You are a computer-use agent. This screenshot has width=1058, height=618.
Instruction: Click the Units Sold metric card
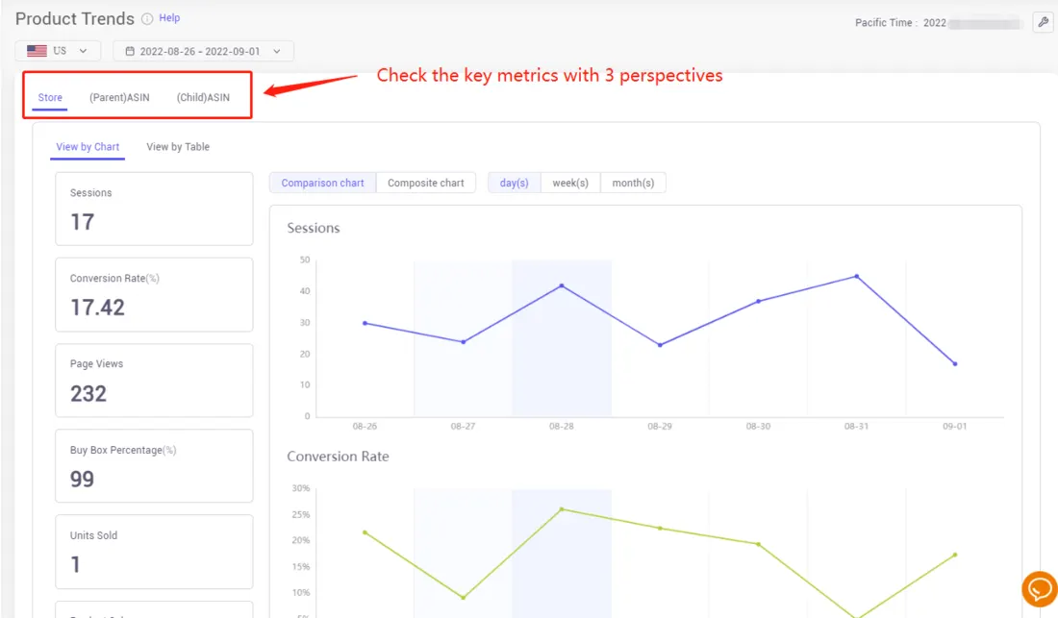click(154, 552)
